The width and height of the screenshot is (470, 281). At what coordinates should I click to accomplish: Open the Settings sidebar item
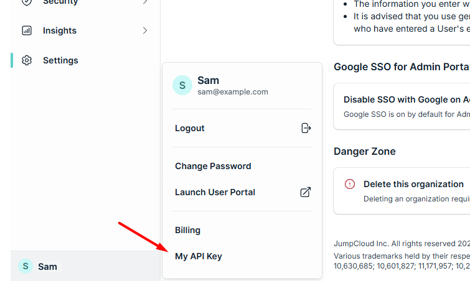85,60
